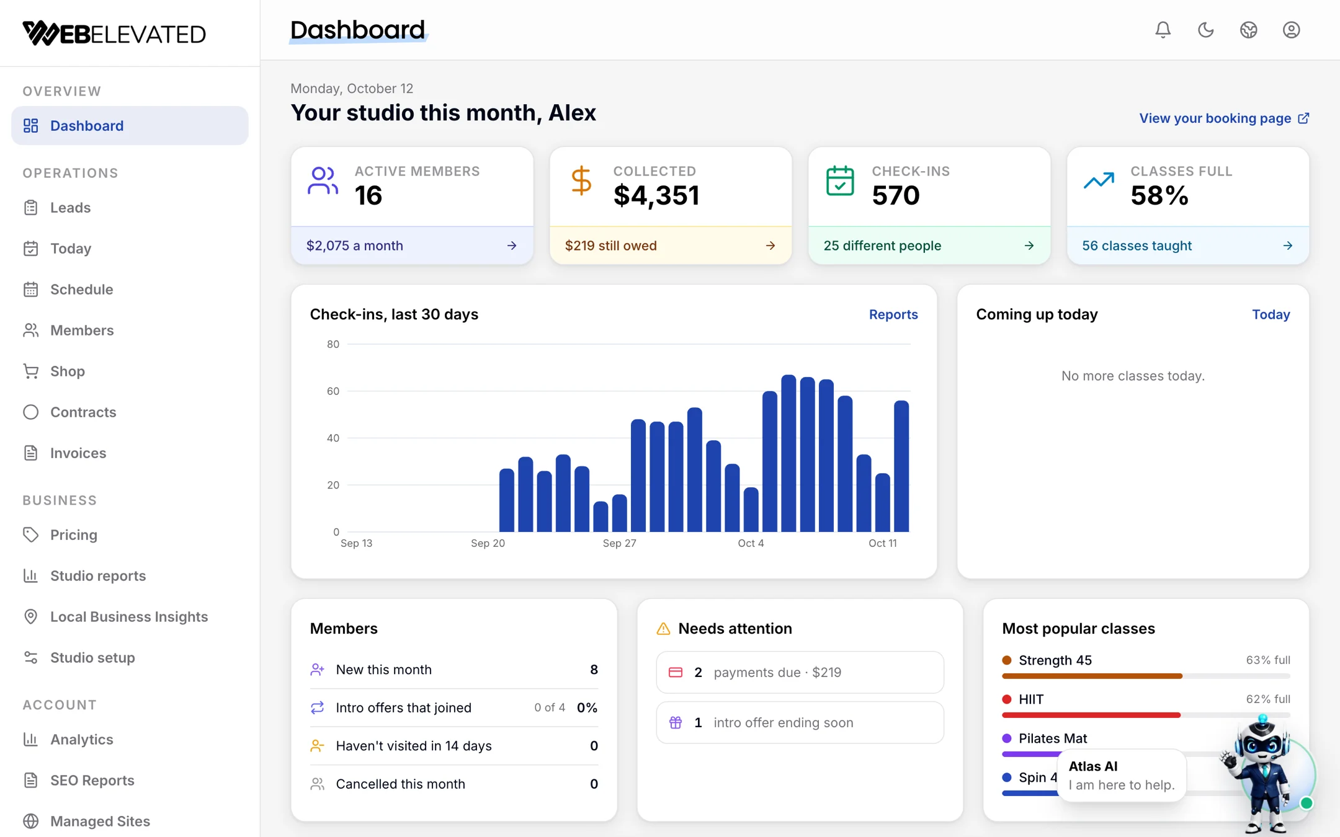1340x837 pixels.
Task: Open Pricing under Business
Action: click(130, 534)
